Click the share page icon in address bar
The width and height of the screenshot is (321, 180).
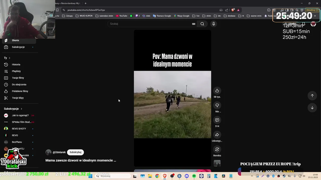coord(227,10)
